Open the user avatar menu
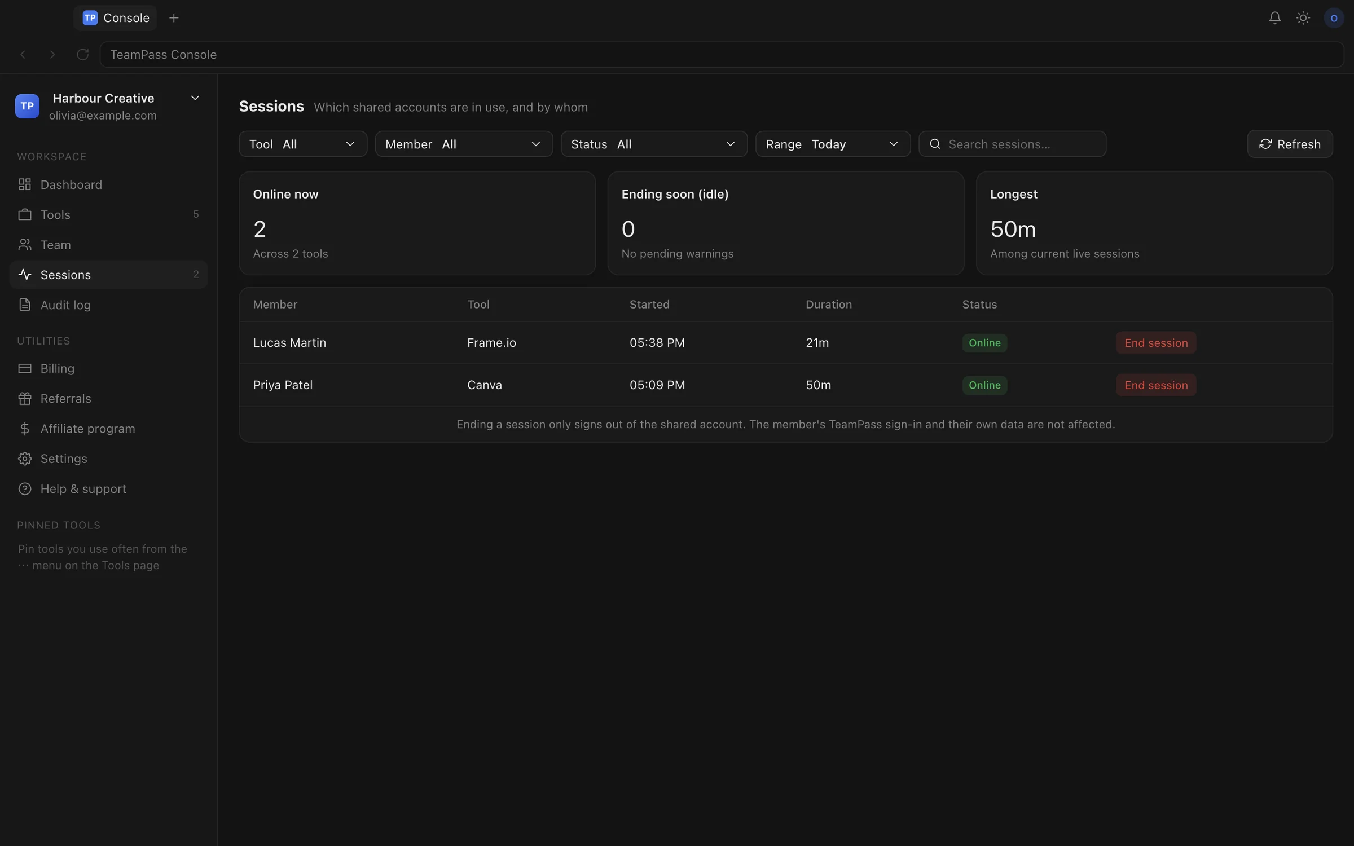This screenshot has height=846, width=1354. point(1334,18)
